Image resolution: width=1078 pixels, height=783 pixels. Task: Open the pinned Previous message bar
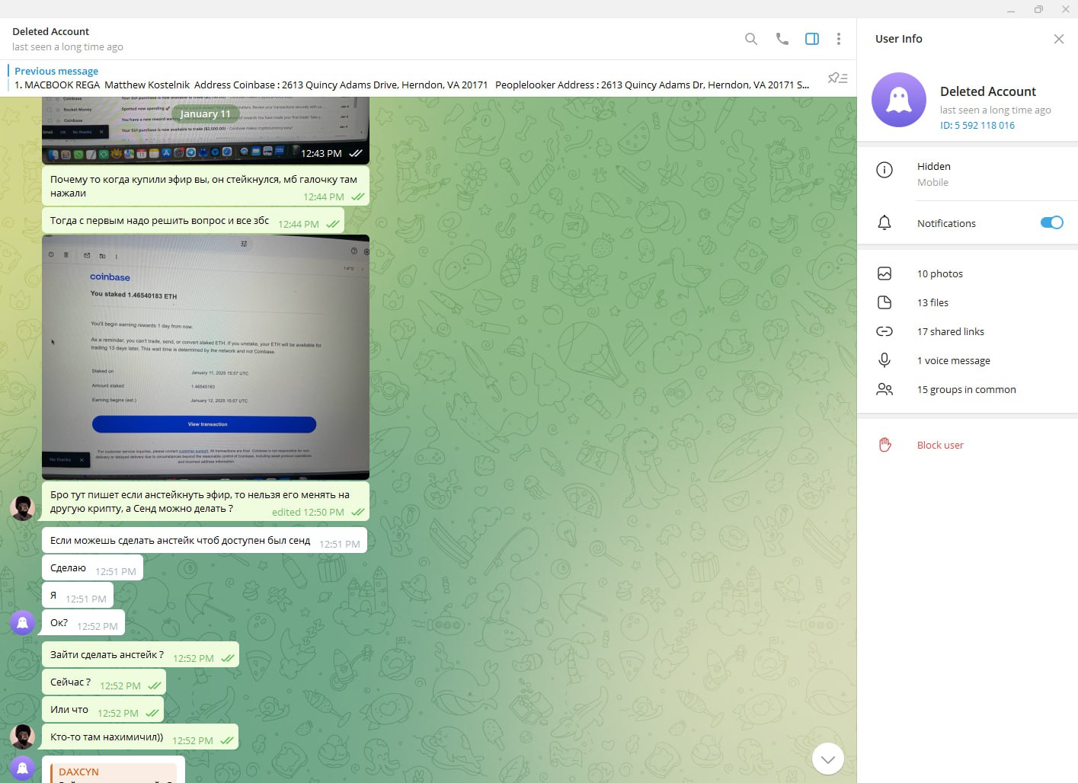click(x=411, y=78)
